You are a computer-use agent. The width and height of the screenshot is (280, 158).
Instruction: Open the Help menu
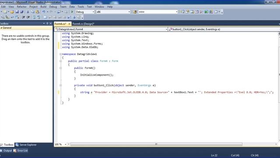(x=110, y=7)
